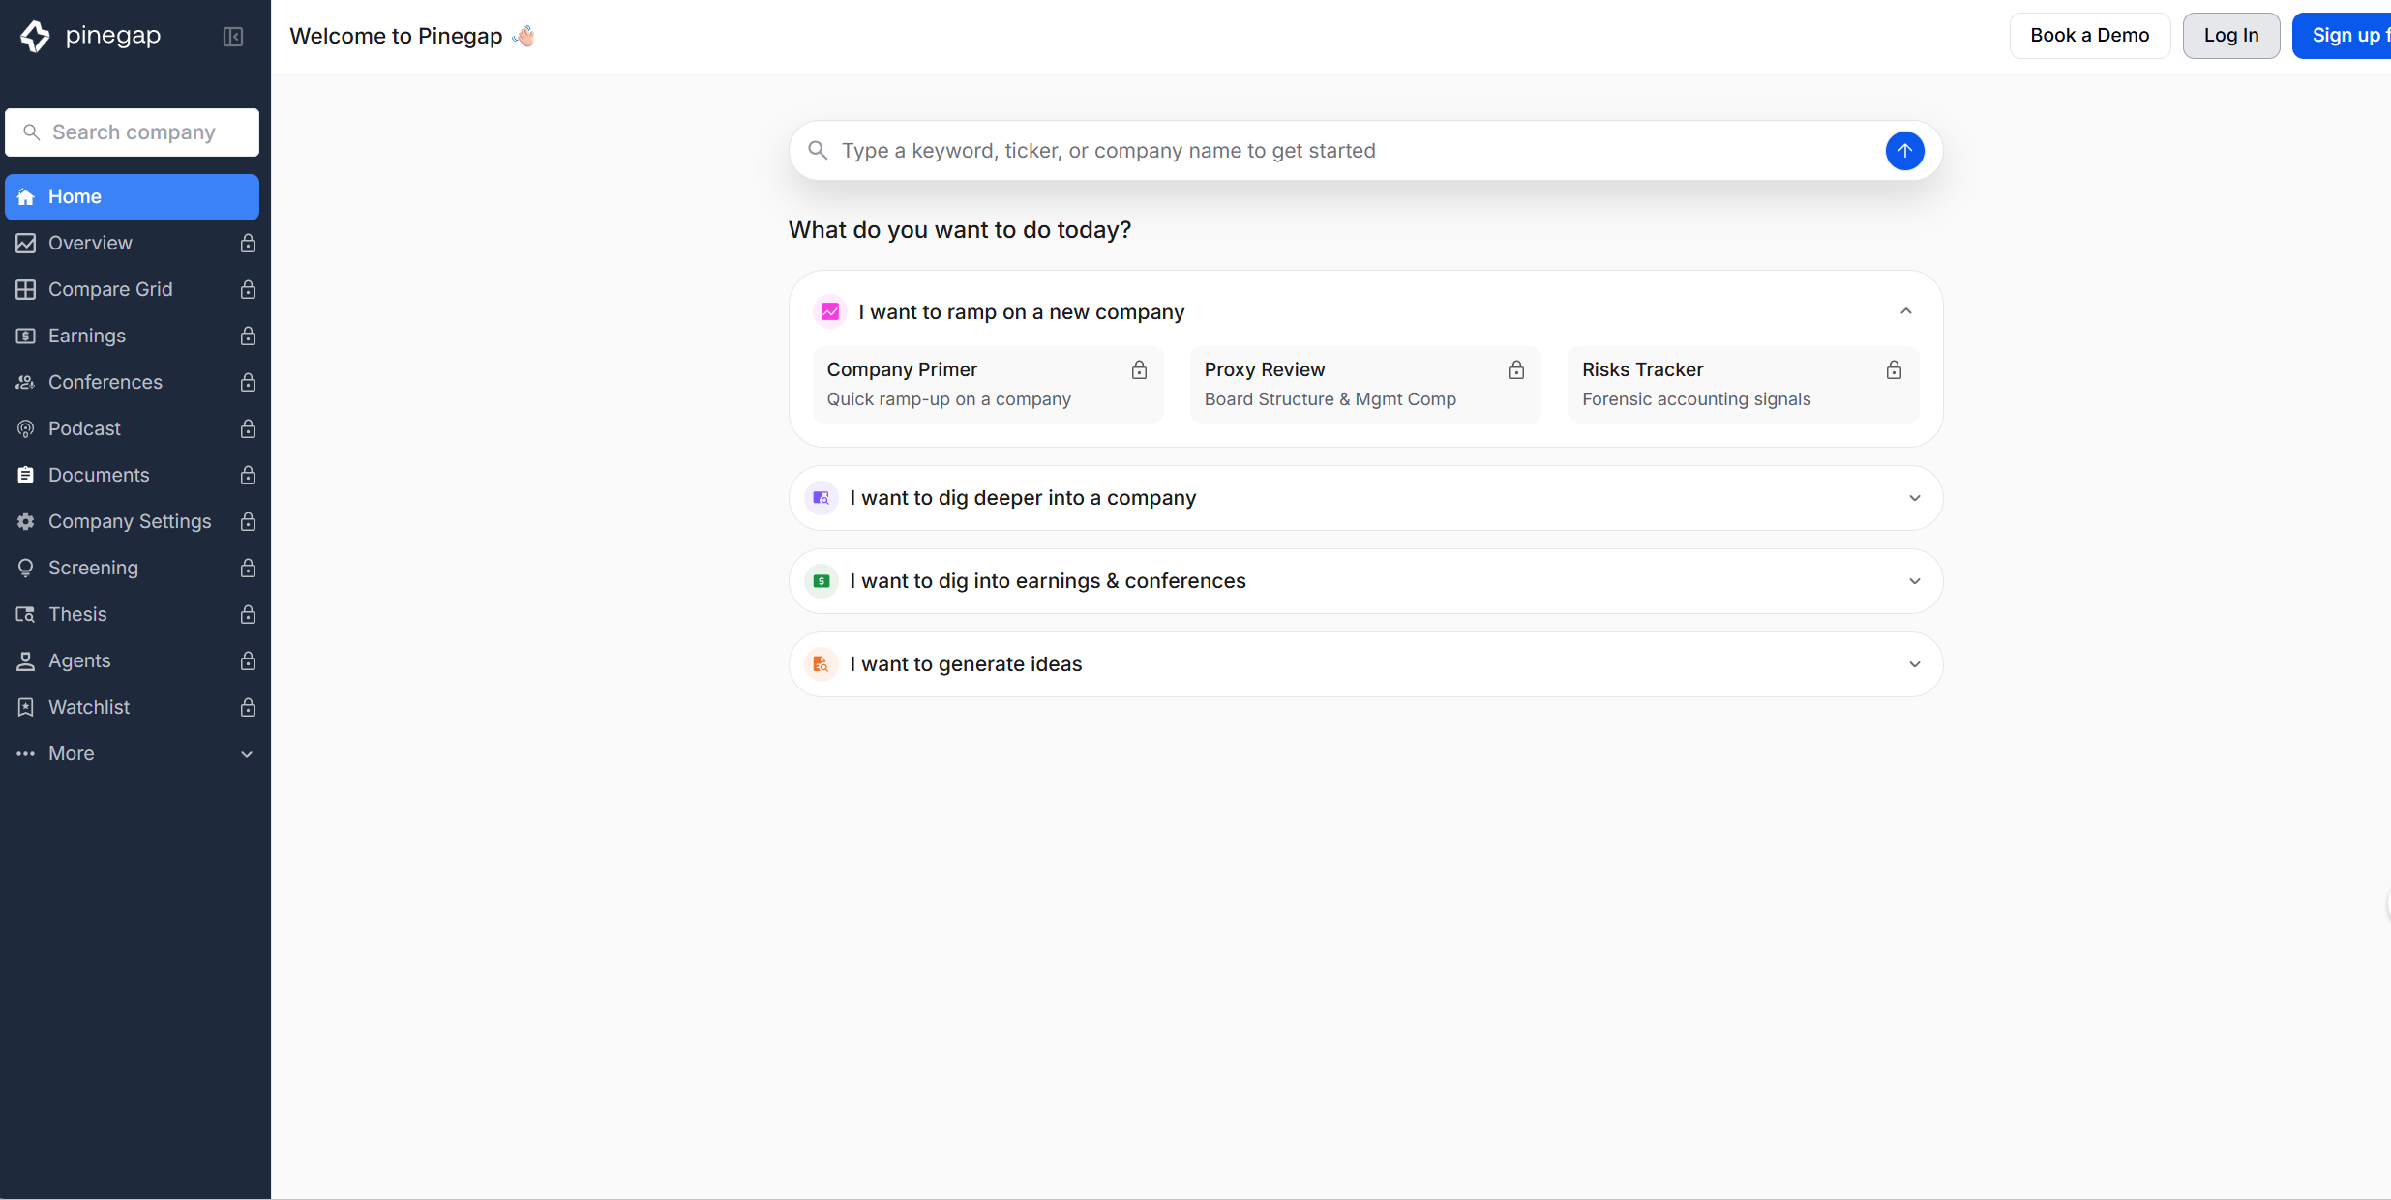Click the Book a Demo button
This screenshot has height=1200, width=2391.
point(2090,36)
